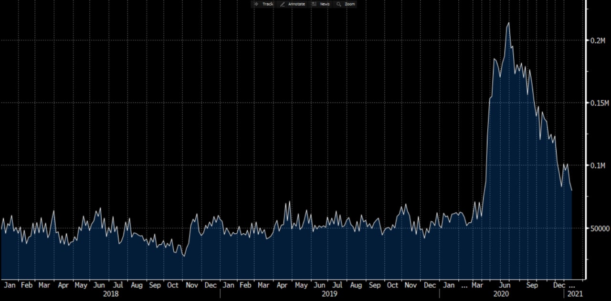The image size is (611, 301).
Task: Select the Zoom magnifier tool
Action: (x=346, y=4)
